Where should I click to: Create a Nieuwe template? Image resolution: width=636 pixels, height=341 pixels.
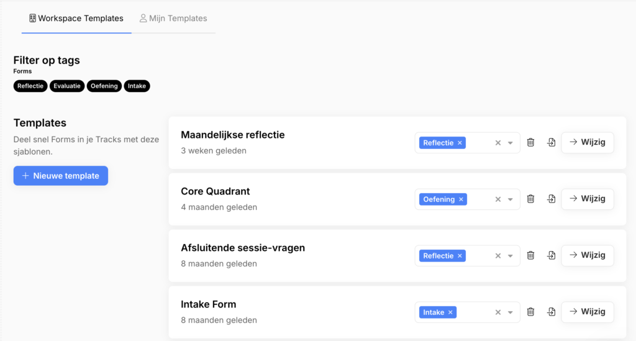61,176
